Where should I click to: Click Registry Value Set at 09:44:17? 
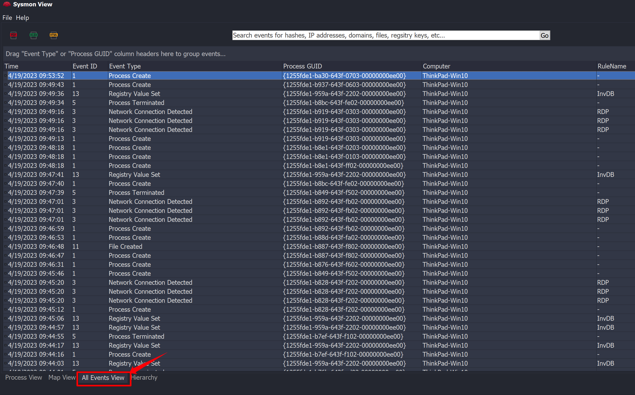(x=134, y=345)
